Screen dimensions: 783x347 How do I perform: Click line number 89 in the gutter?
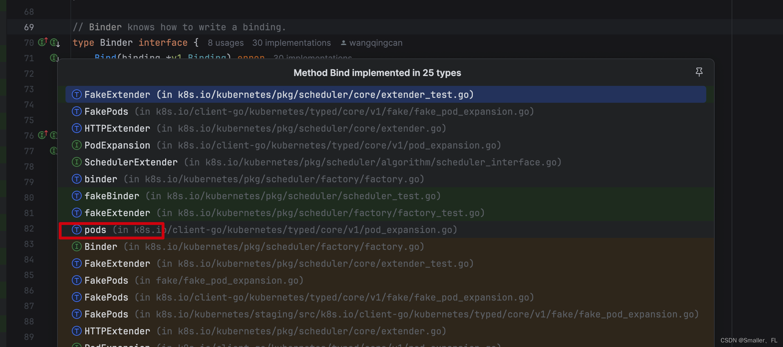(x=29, y=337)
